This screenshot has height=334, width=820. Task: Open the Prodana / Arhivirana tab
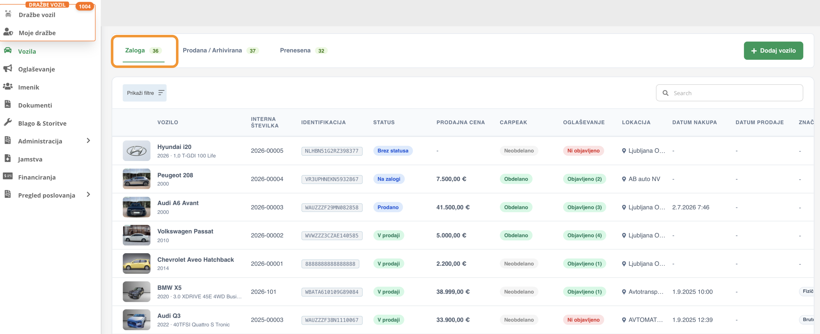(x=221, y=50)
